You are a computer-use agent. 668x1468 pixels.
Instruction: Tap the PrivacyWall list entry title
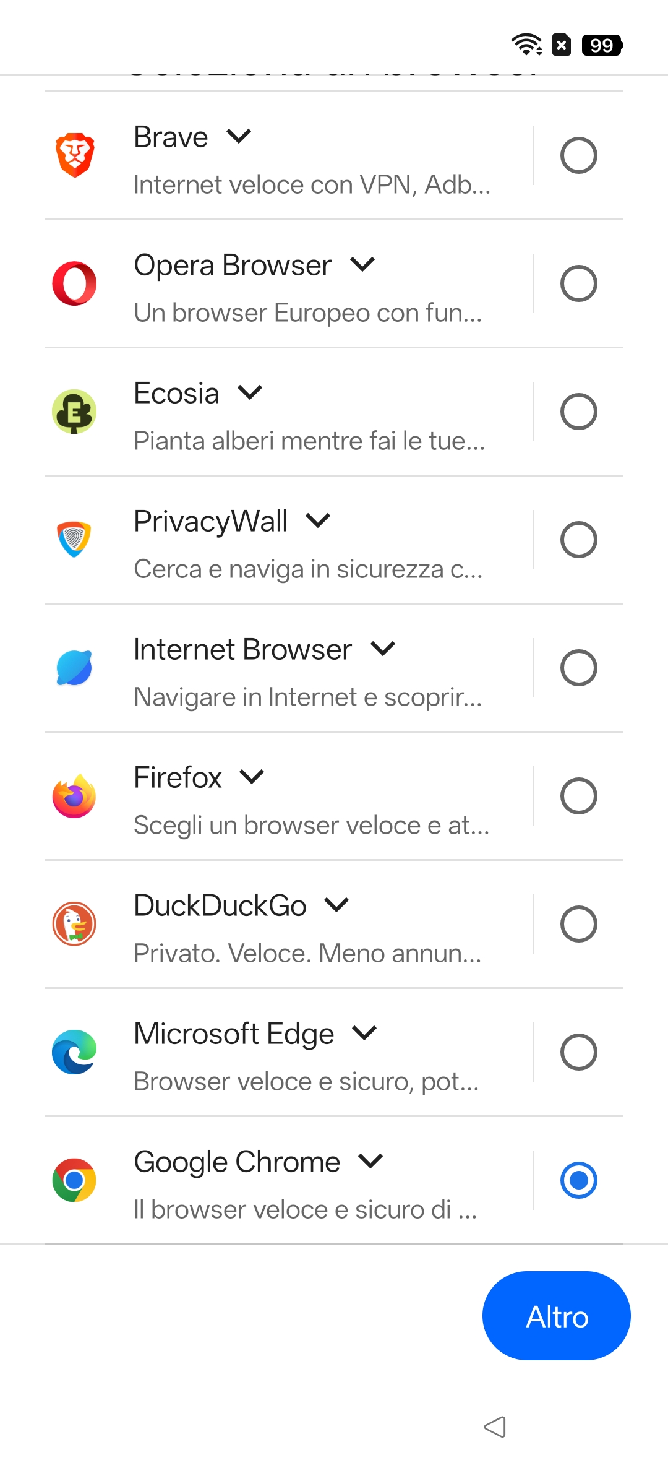211,521
